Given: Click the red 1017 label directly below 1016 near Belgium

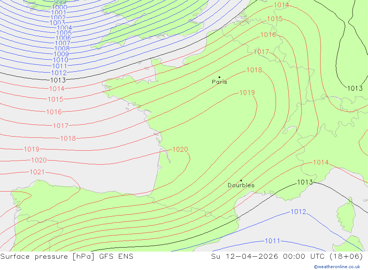Looking at the screenshot, I should [261, 52].
